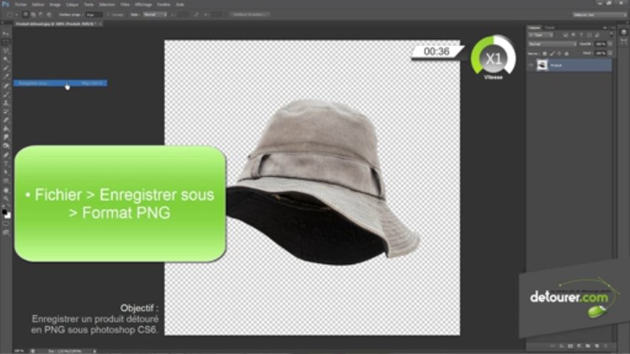Select the Quick Selection tool
The image size is (630, 354).
[6, 59]
